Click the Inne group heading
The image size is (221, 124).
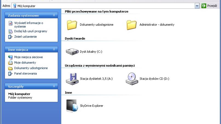click(x=68, y=93)
